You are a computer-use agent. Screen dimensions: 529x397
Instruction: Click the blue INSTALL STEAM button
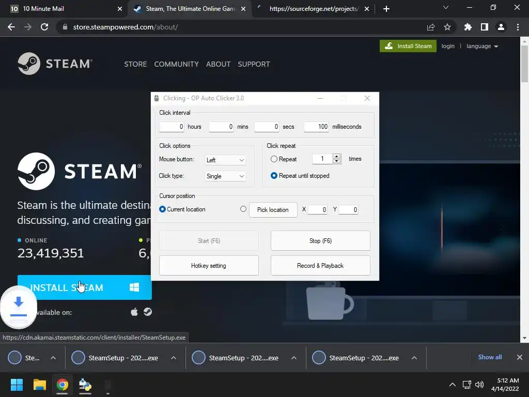85,287
